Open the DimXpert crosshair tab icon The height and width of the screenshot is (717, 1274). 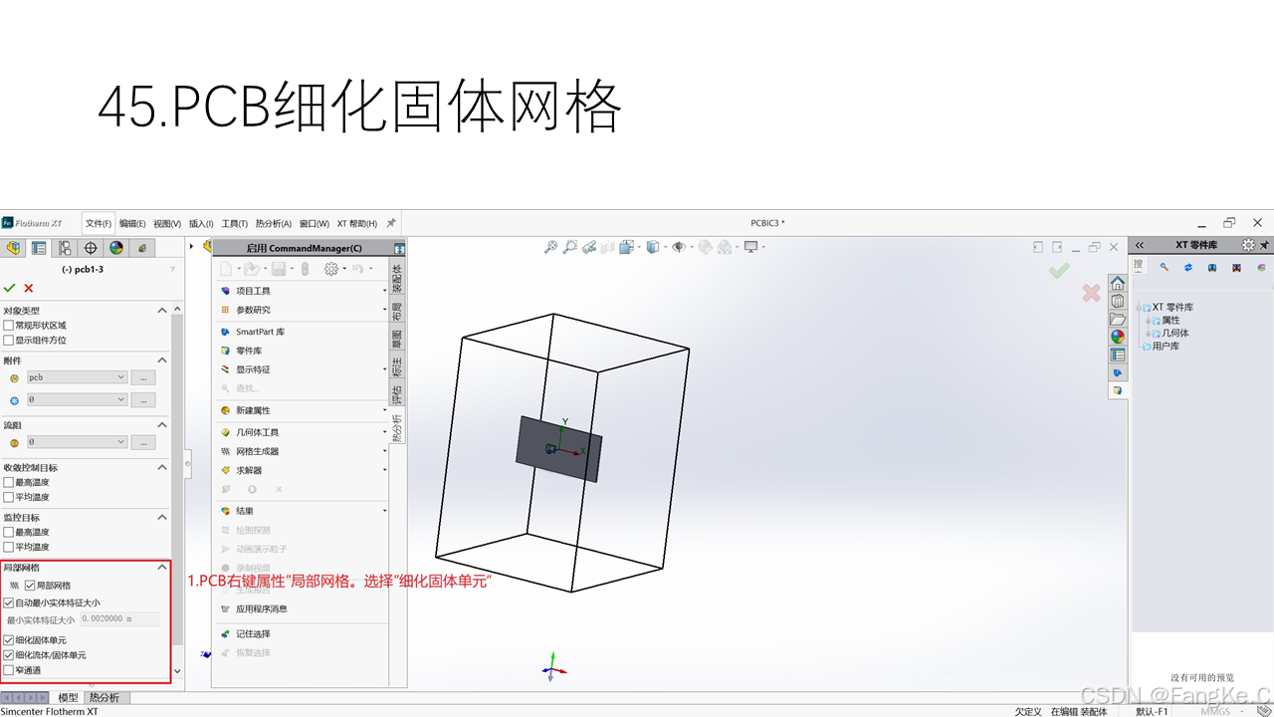click(x=91, y=248)
